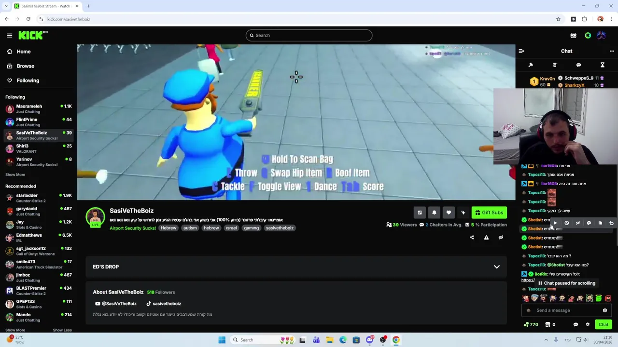The height and width of the screenshot is (347, 618).
Task: Click the copy icon in message toolbar
Action: (x=600, y=223)
